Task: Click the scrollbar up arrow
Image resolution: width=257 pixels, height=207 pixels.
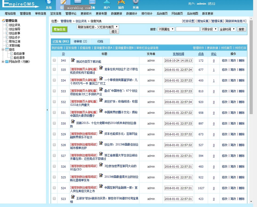Action: point(251,19)
